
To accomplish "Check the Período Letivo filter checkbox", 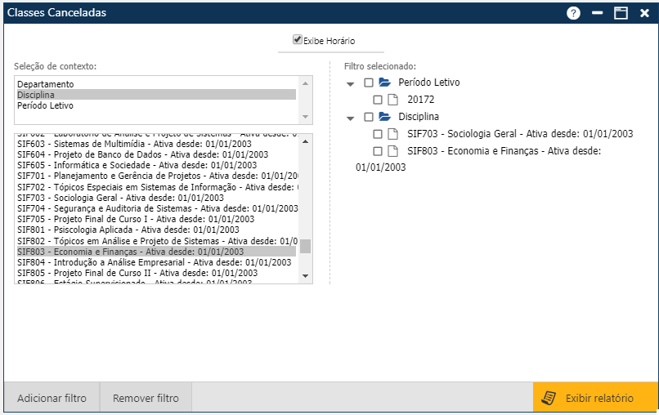I will point(369,83).
